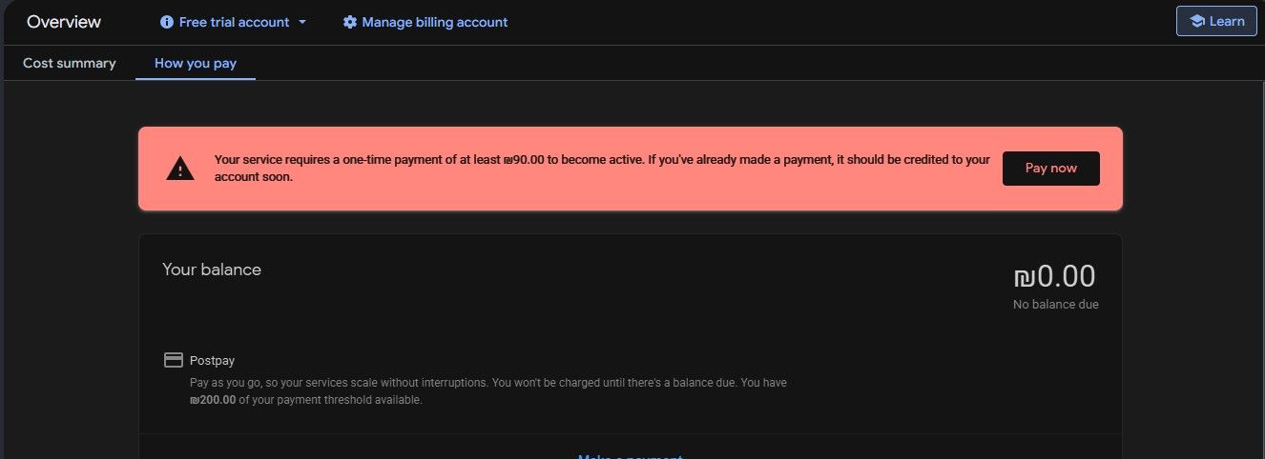Click the Pay now button
1265x459 pixels.
(1051, 169)
